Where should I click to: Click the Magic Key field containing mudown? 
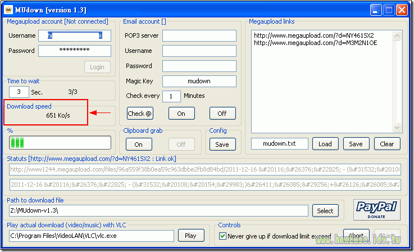coord(199,81)
